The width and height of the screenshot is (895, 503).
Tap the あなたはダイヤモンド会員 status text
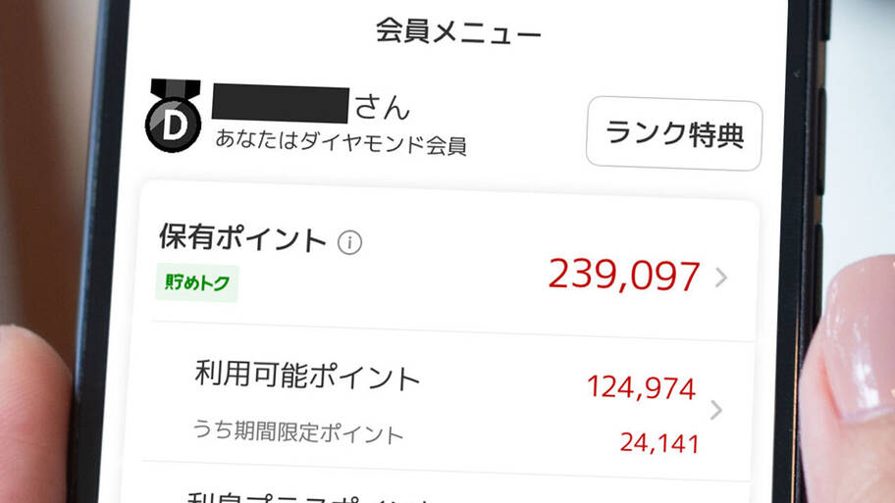341,141
